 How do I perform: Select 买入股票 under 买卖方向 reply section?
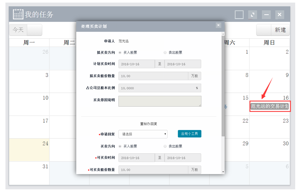click(x=120, y=146)
